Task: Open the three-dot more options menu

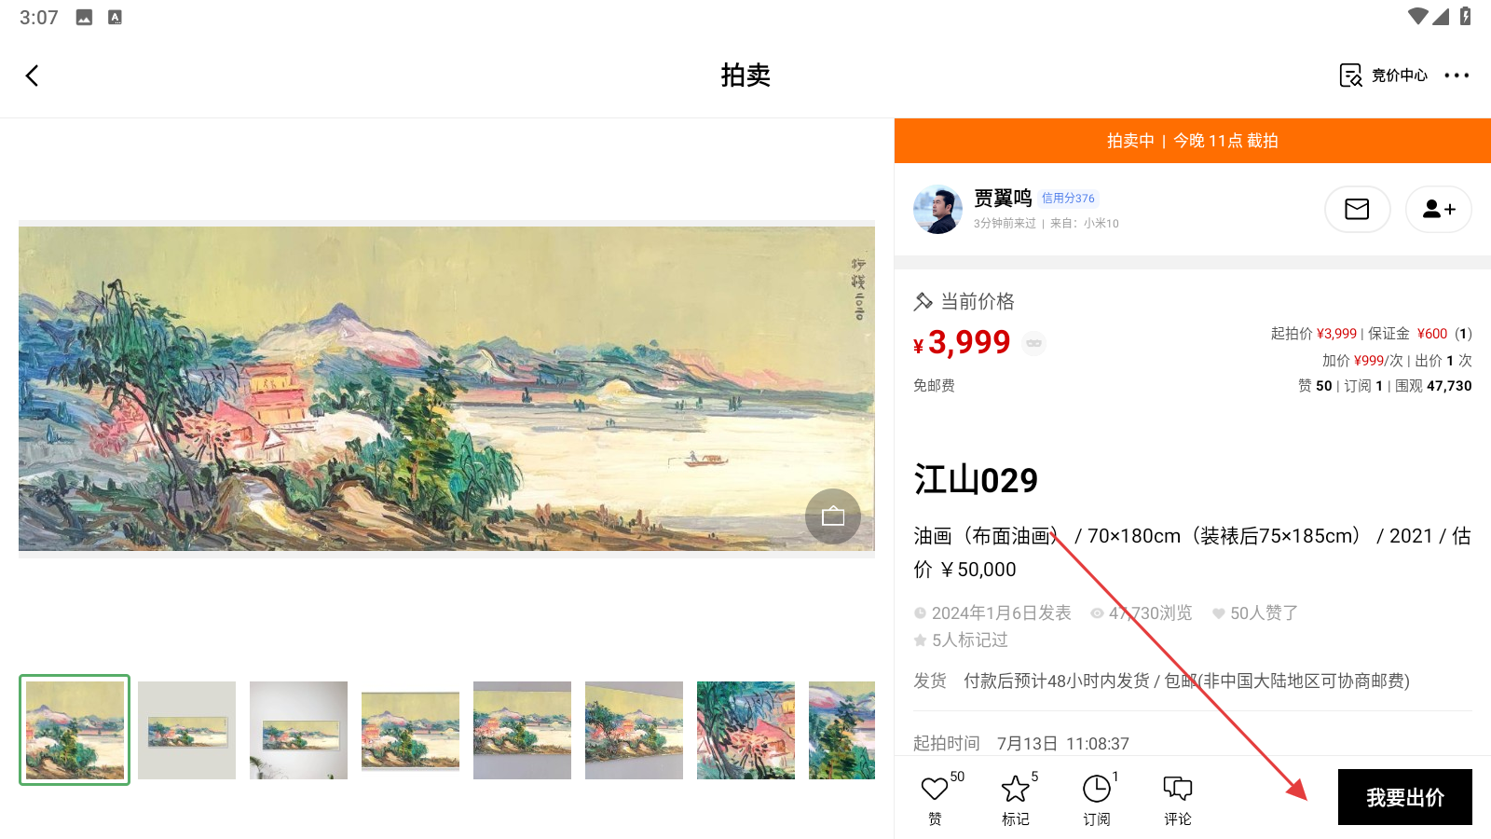Action: click(x=1457, y=76)
